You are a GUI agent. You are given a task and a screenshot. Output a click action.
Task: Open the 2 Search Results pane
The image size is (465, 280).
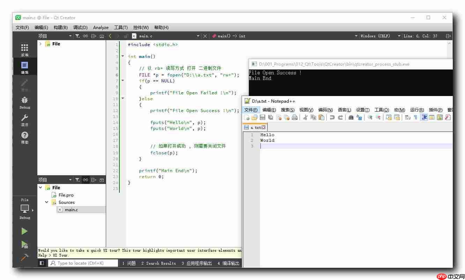158,263
